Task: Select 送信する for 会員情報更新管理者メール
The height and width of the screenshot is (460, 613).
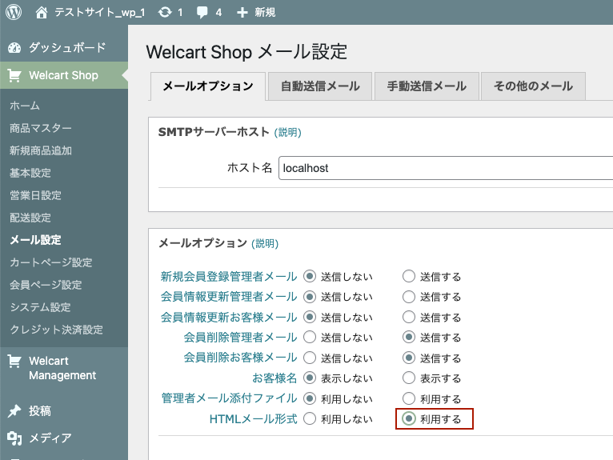Action: coord(409,297)
